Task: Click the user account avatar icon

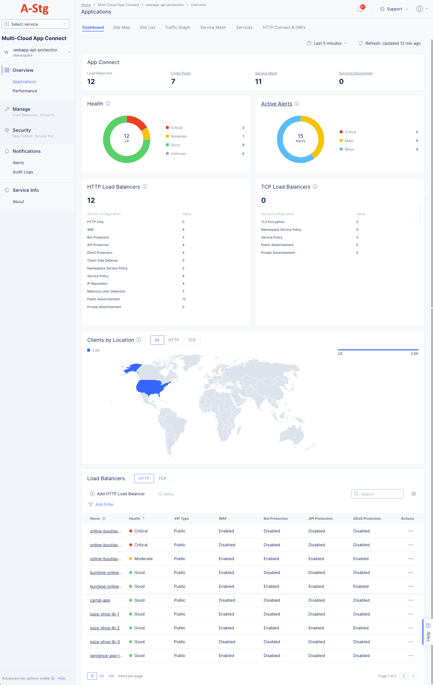Action: pos(419,9)
